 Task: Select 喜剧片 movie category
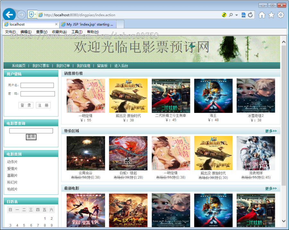12,175
